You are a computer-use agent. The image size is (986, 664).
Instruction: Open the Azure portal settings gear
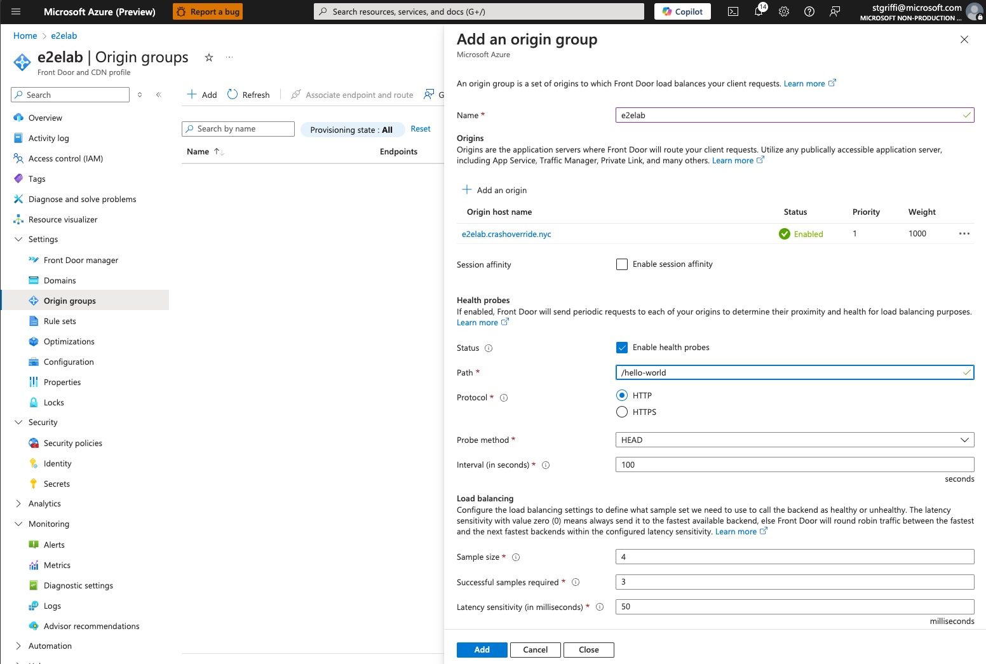(784, 11)
